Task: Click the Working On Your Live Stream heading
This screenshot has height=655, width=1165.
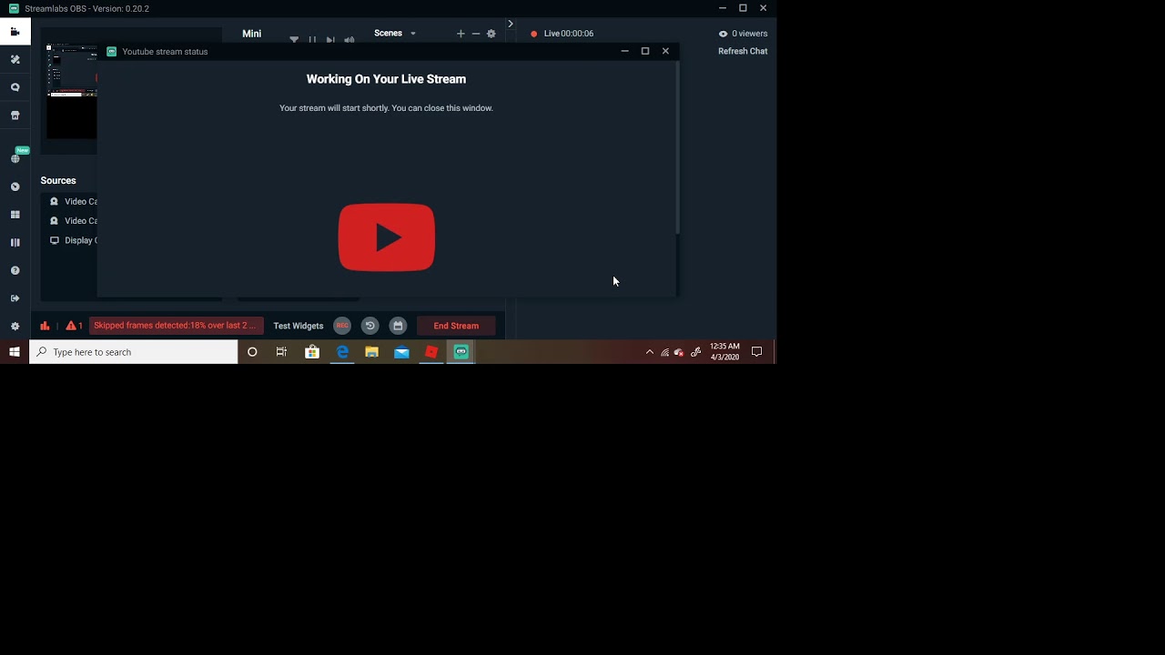Action: (386, 79)
